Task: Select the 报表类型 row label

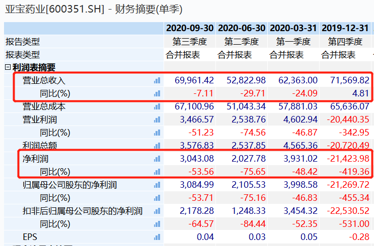Action: point(23,55)
